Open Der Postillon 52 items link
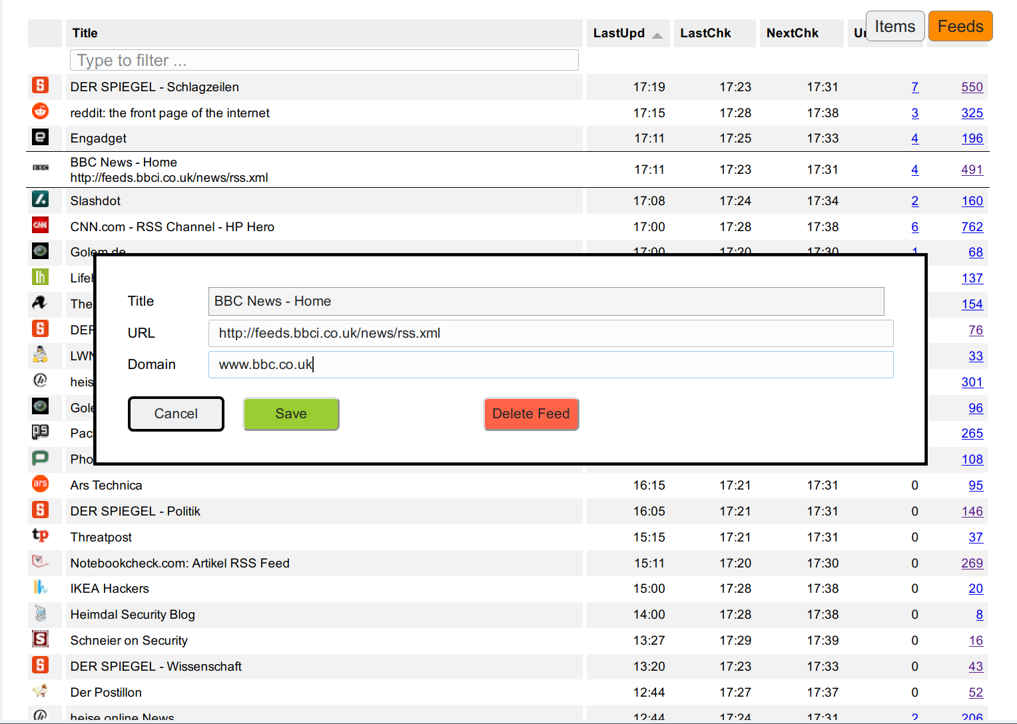The height and width of the screenshot is (724, 1017). (976, 693)
